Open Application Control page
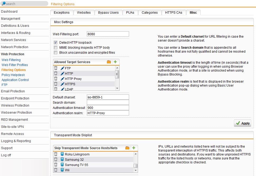Image resolution: width=256 pixels, height=176 pixels. [x=15, y=80]
